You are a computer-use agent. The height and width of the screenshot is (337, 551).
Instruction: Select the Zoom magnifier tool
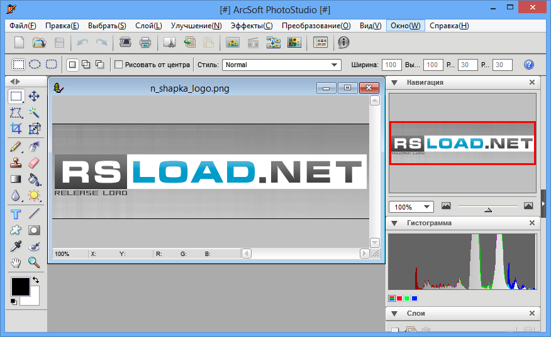pyautogui.click(x=34, y=262)
